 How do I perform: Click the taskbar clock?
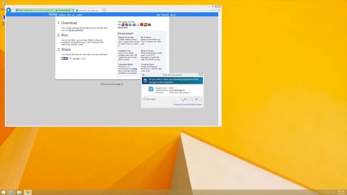341,192
